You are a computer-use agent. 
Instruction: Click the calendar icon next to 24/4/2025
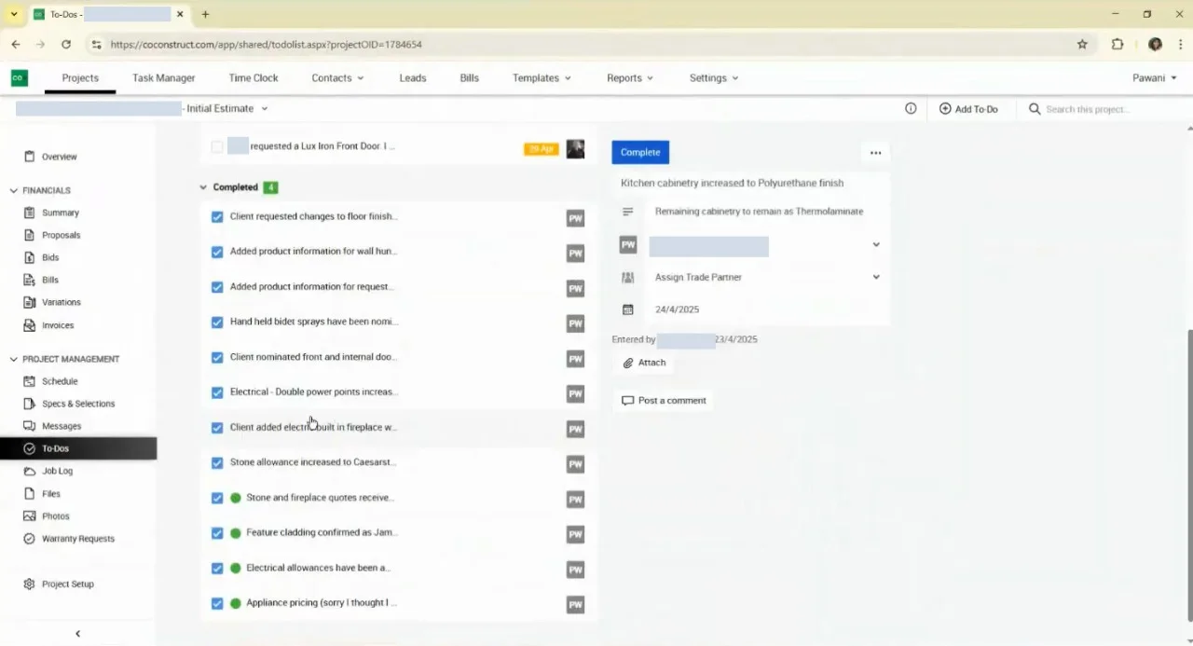(x=627, y=309)
